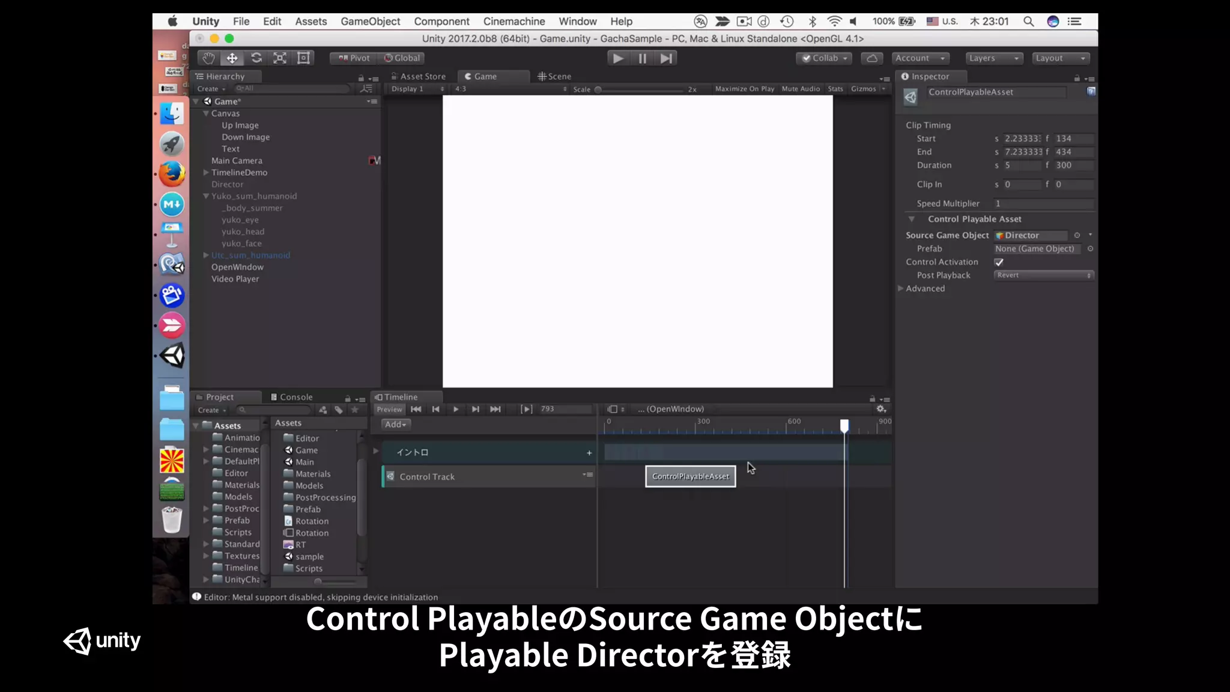Switch to the Console tab

[291, 397]
